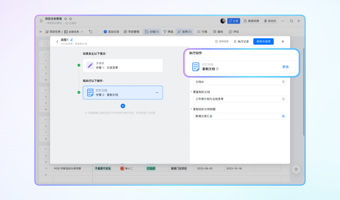This screenshot has height=200, width=340.
Task: Click the back arrow beside 流程1
Action: (x=57, y=41)
